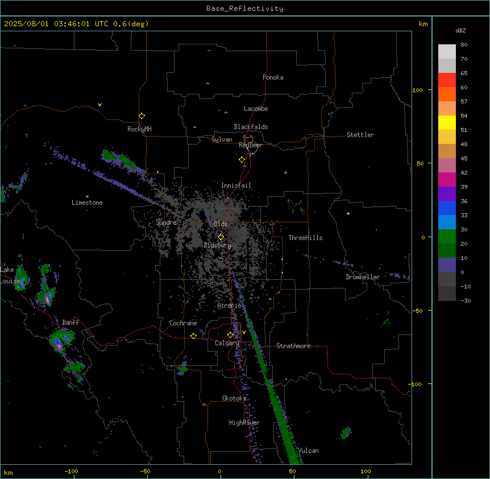Click the Stettler label

[x=360, y=135]
